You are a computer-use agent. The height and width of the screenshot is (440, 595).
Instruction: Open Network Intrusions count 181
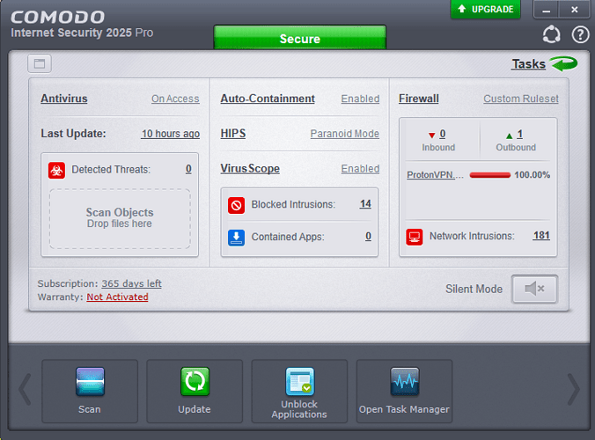541,236
